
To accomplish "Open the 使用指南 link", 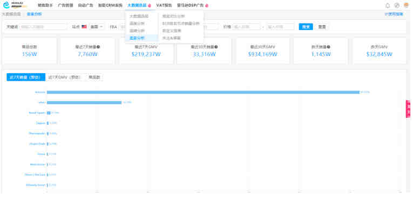I will tap(394, 14).
